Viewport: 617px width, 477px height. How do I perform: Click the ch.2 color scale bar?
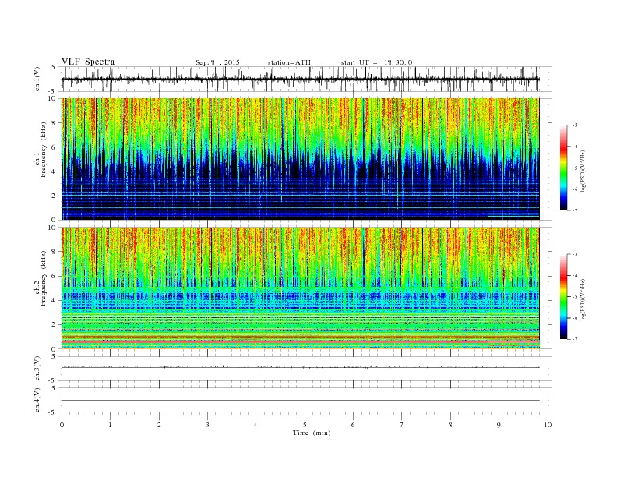point(564,297)
